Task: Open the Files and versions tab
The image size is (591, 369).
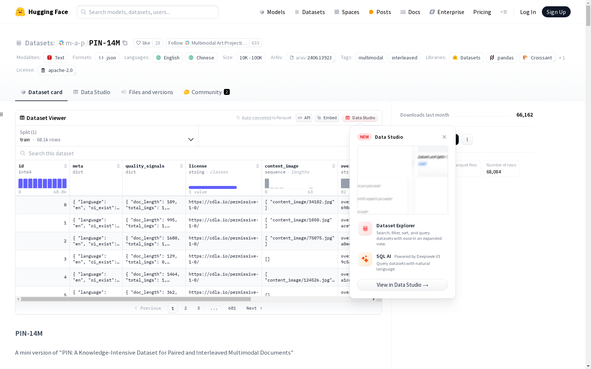Action: (147, 92)
